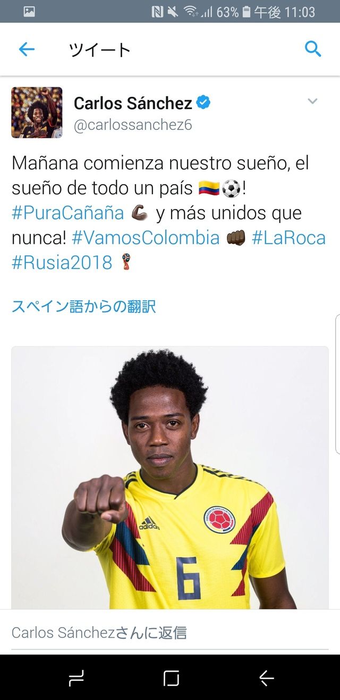The height and width of the screenshot is (700, 340).
Task: Tap battery indicator in status bar
Action: point(246,11)
